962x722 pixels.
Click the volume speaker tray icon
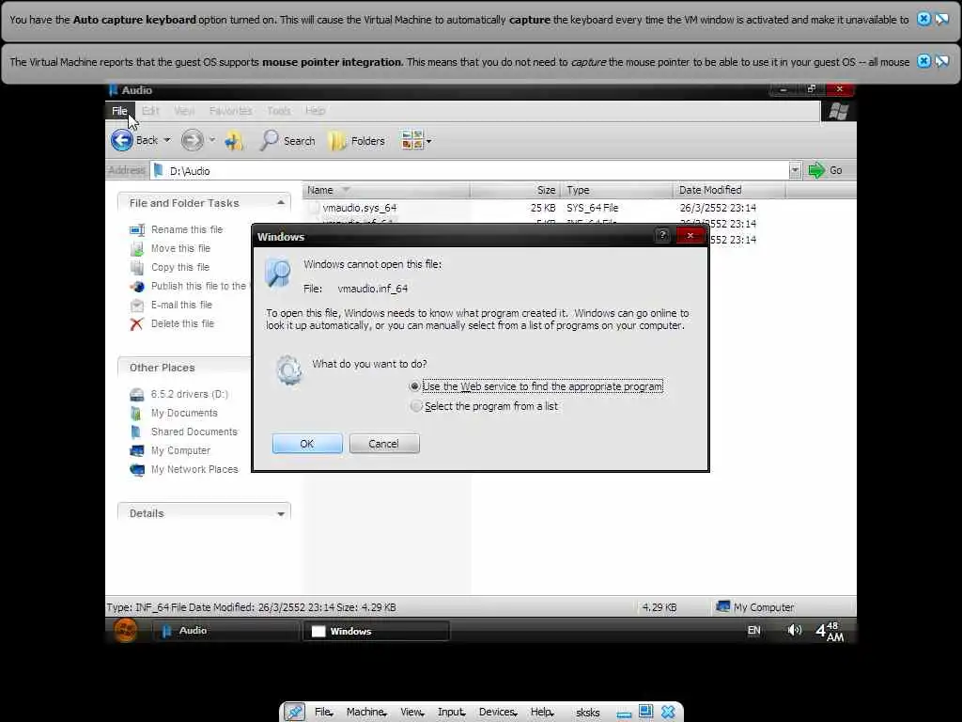coord(795,630)
